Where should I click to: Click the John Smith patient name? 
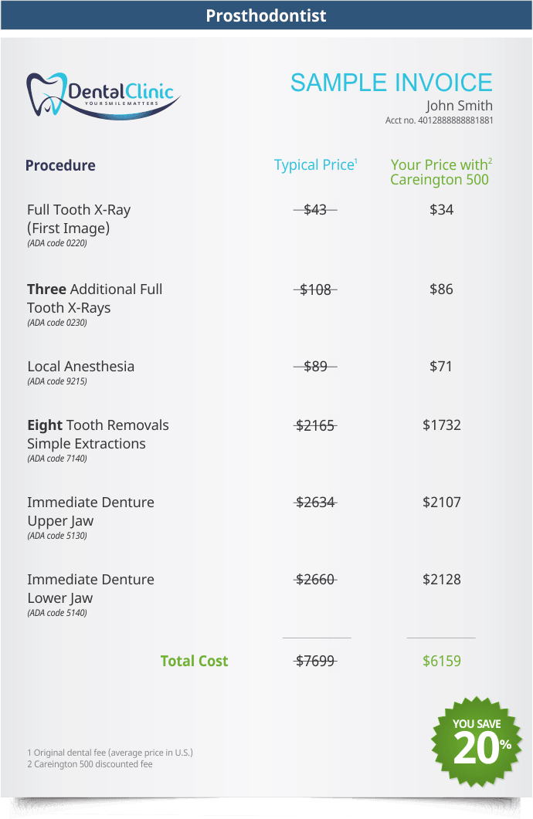[459, 106]
